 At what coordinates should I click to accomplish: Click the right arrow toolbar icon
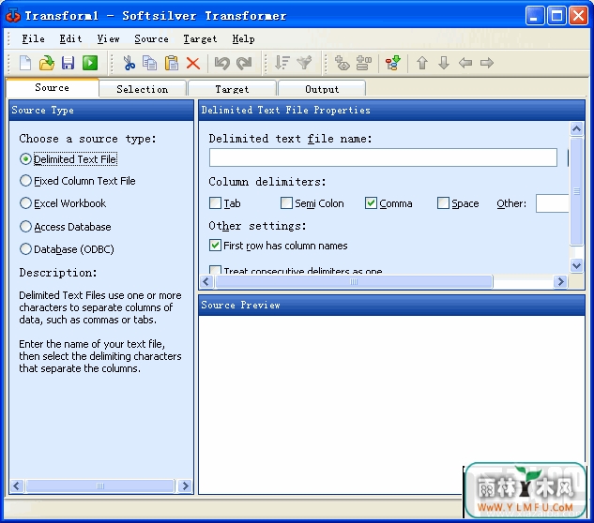point(487,63)
